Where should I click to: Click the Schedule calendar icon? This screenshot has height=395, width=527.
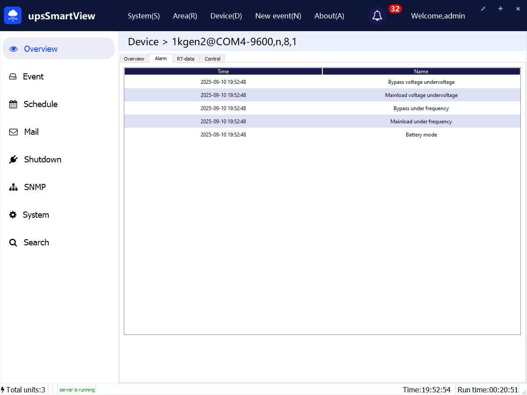tap(13, 104)
